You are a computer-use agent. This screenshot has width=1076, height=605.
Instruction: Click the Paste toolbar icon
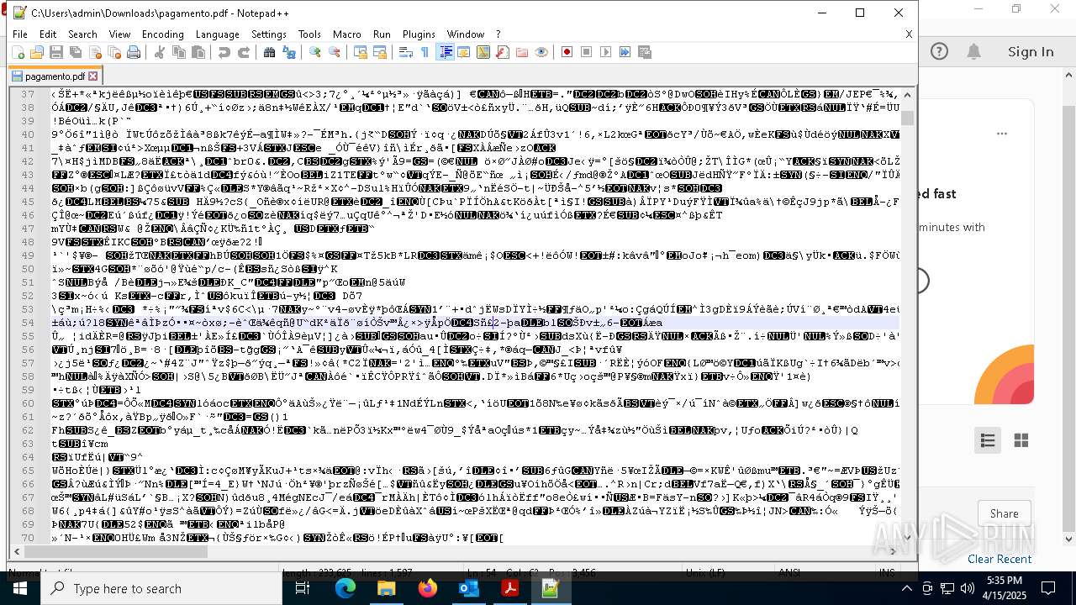[x=198, y=52]
